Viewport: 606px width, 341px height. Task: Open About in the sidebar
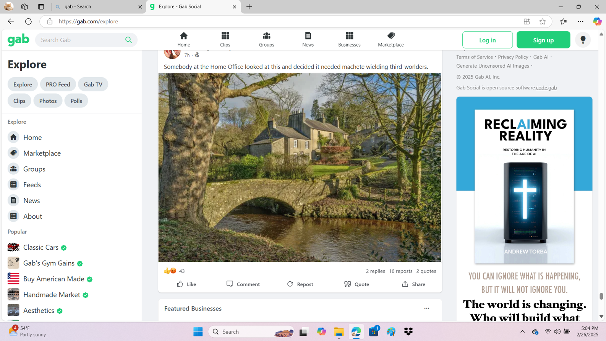25,216
